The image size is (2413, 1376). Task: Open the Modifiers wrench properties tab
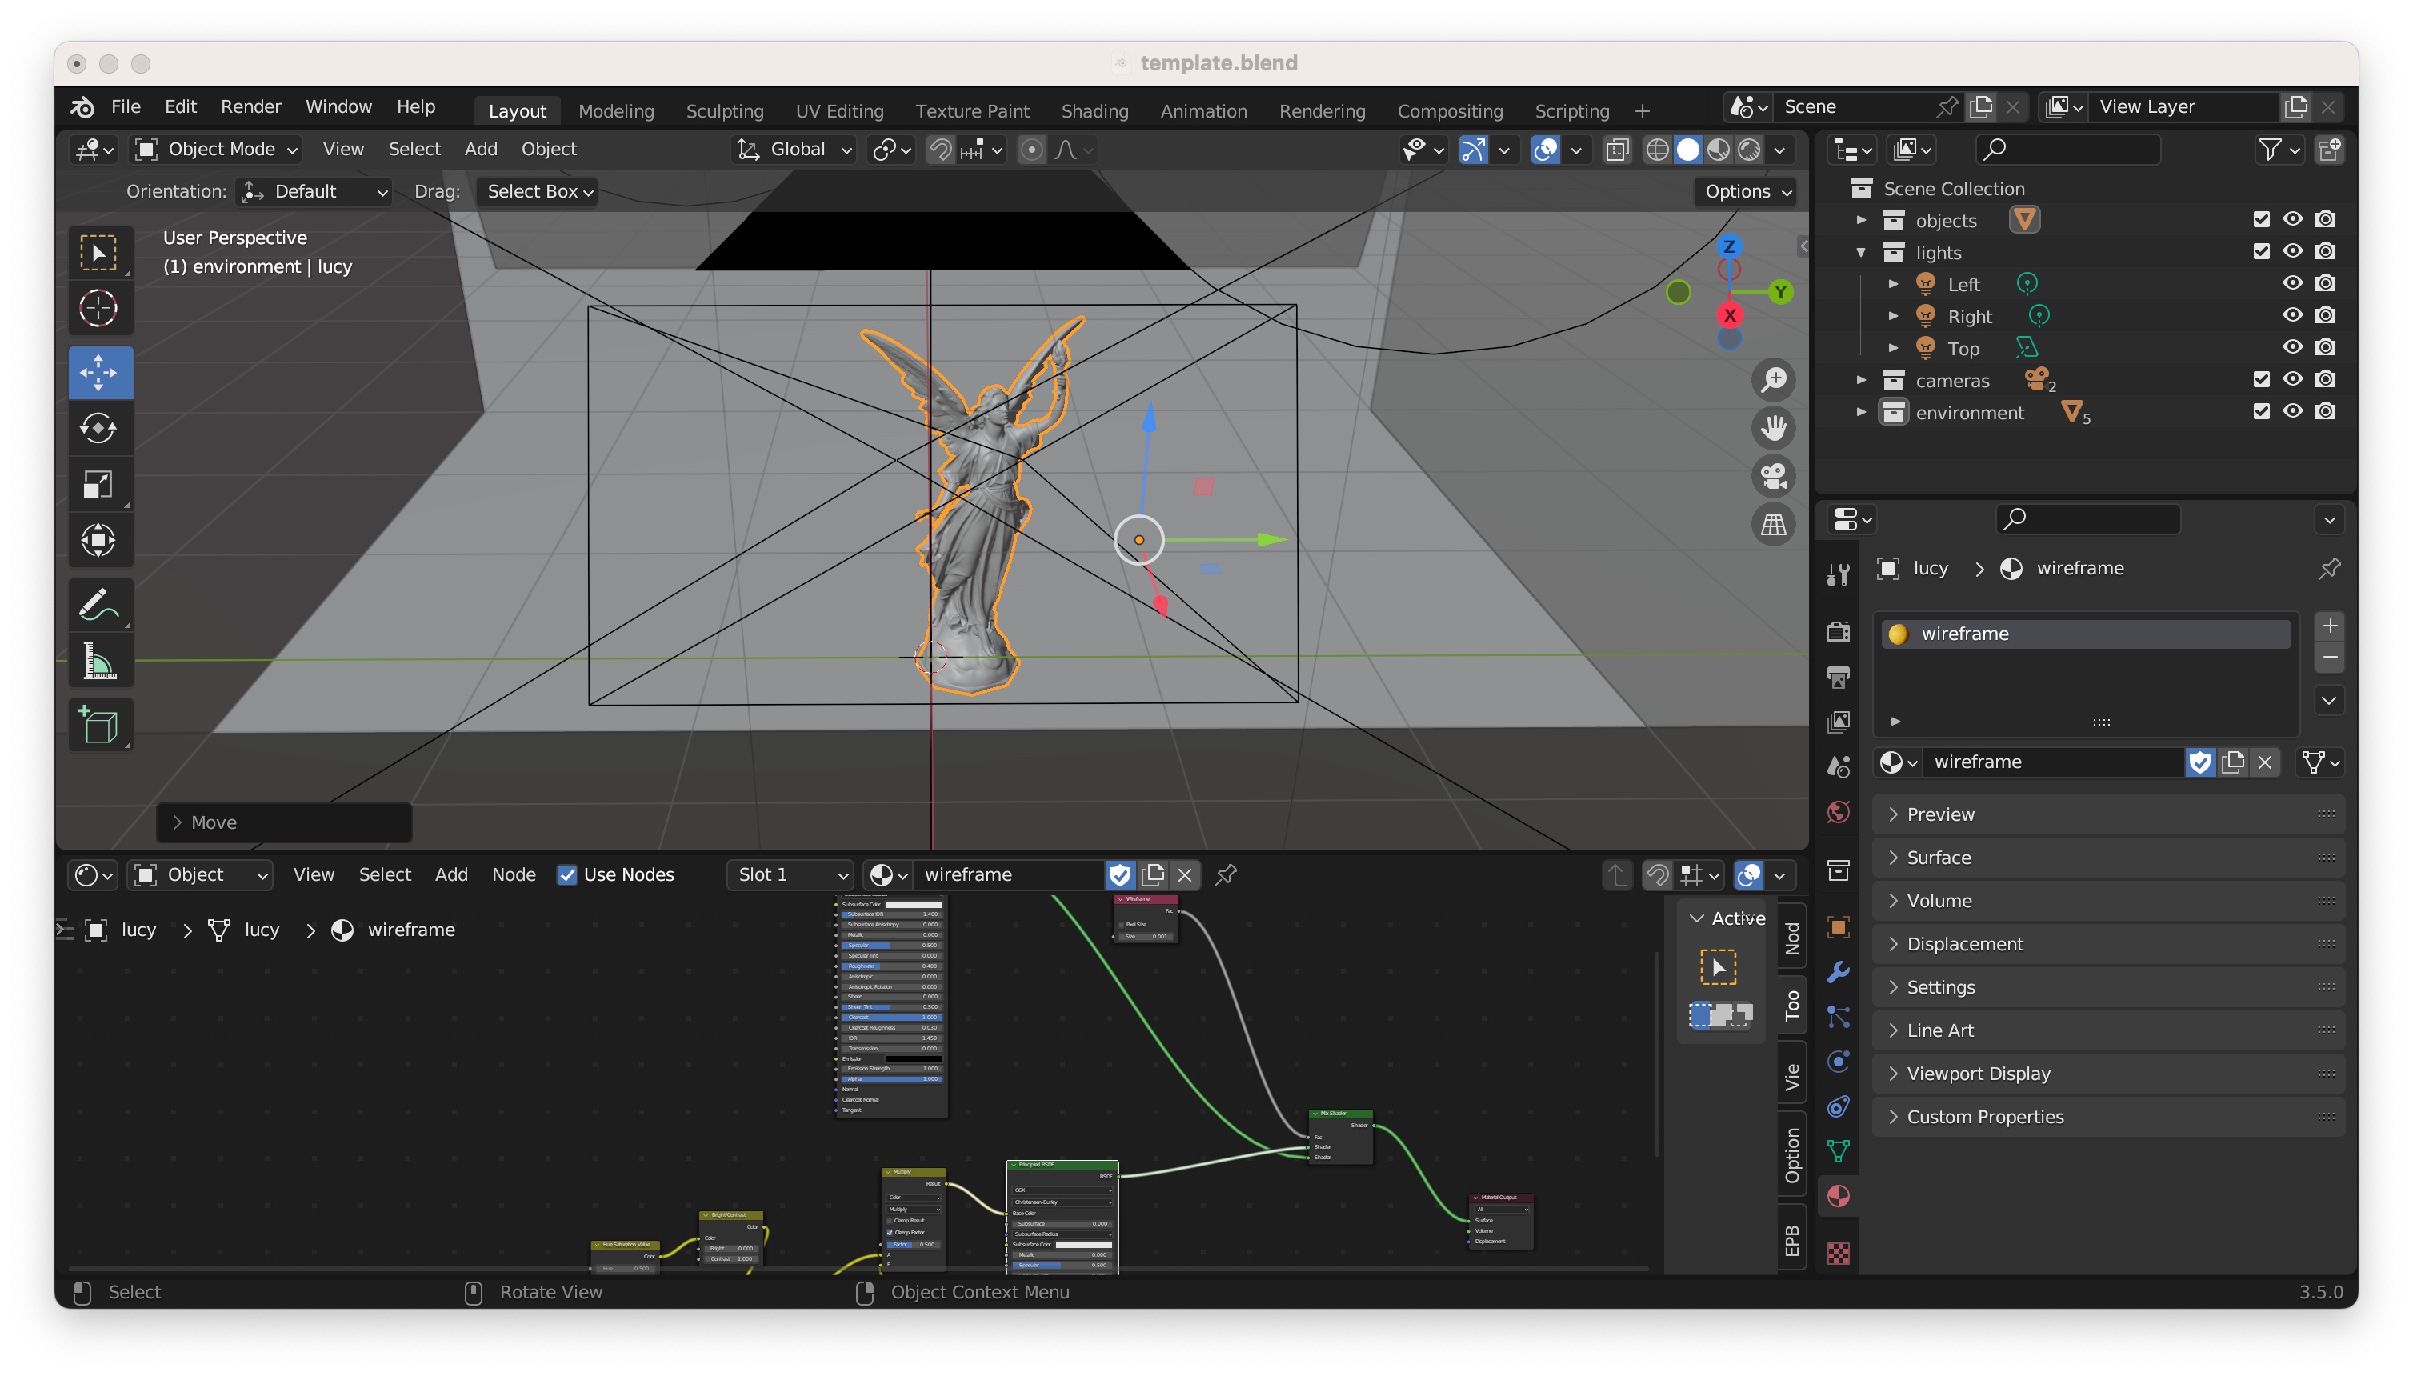click(x=1839, y=971)
